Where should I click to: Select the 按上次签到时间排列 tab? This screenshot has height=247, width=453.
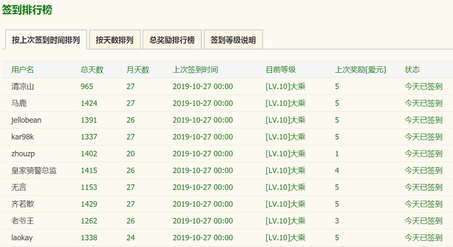pyautogui.click(x=46, y=40)
